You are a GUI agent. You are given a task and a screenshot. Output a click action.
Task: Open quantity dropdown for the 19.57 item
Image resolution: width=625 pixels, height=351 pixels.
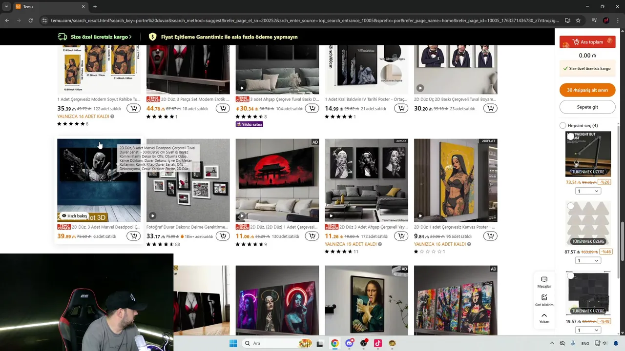pyautogui.click(x=588, y=330)
